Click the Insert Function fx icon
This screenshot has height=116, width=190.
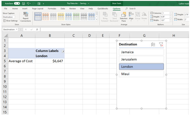click(x=37, y=29)
